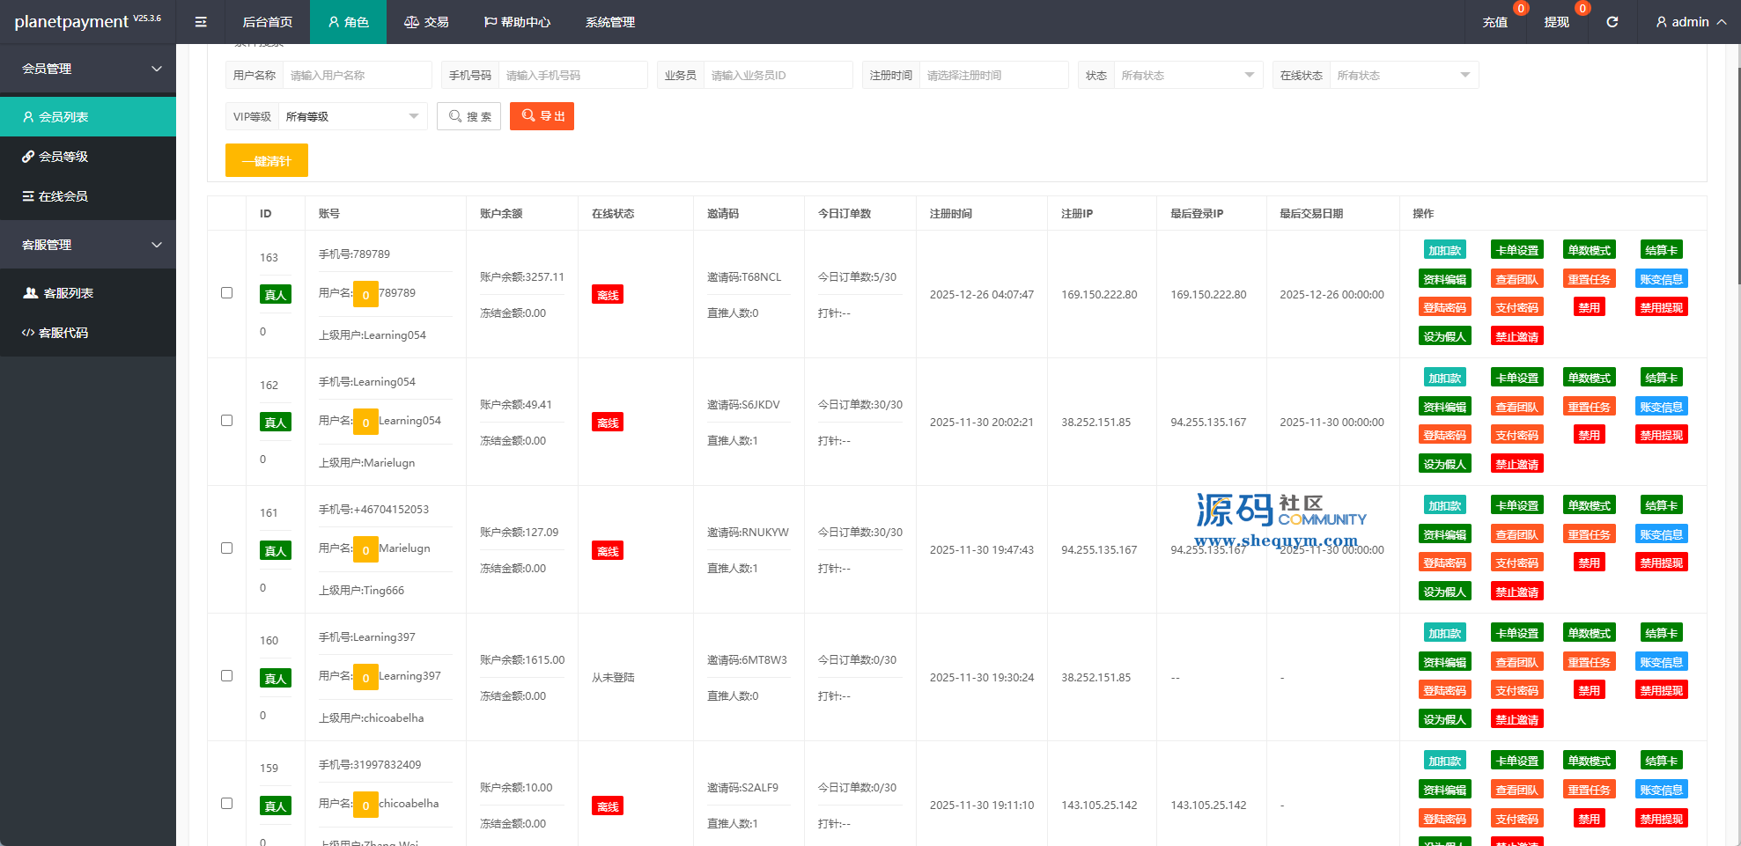Focus the 用户名称 search input field
Screen dimensions: 1741x846
pos(357,76)
